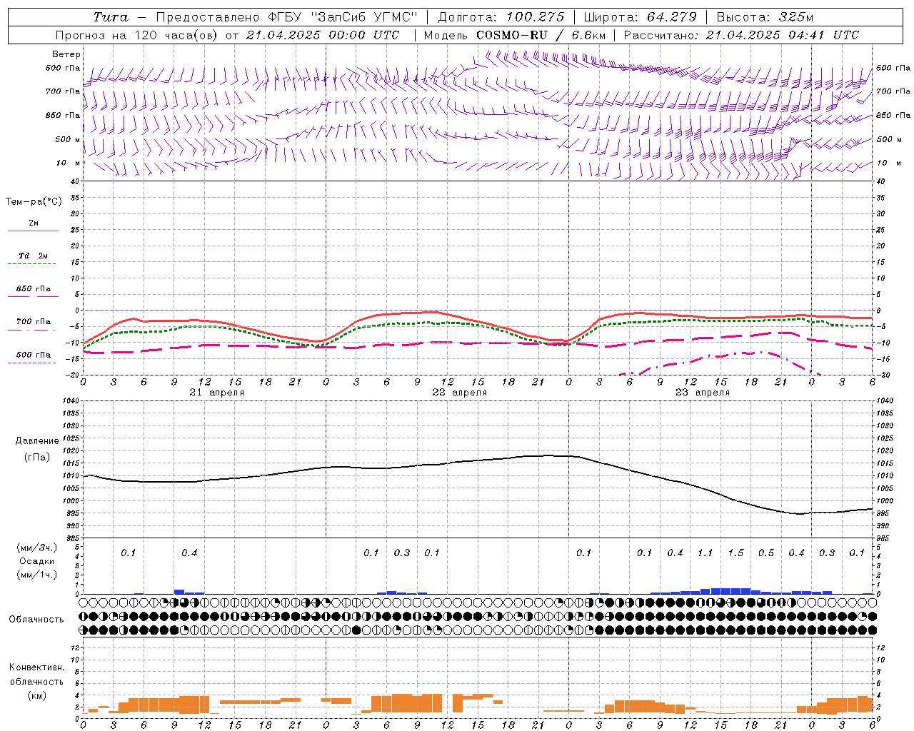Click the "Тем-ра(°C)" temperature panel label
The height and width of the screenshot is (731, 914).
point(34,202)
